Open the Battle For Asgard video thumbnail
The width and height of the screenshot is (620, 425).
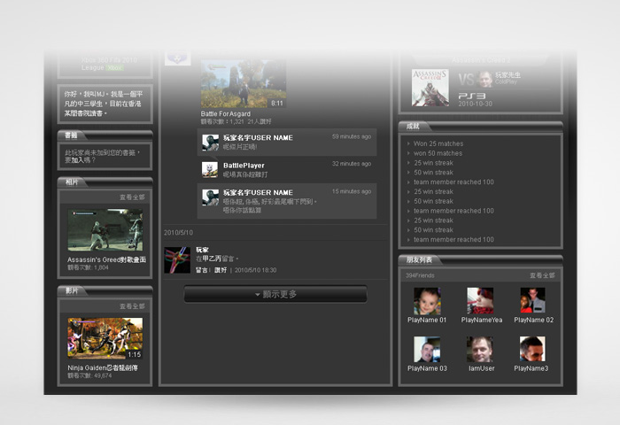coord(244,84)
